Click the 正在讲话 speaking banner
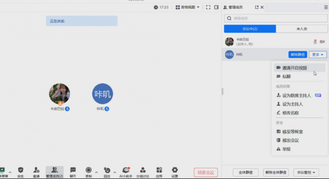The height and width of the screenshot is (179, 329). tap(82, 21)
